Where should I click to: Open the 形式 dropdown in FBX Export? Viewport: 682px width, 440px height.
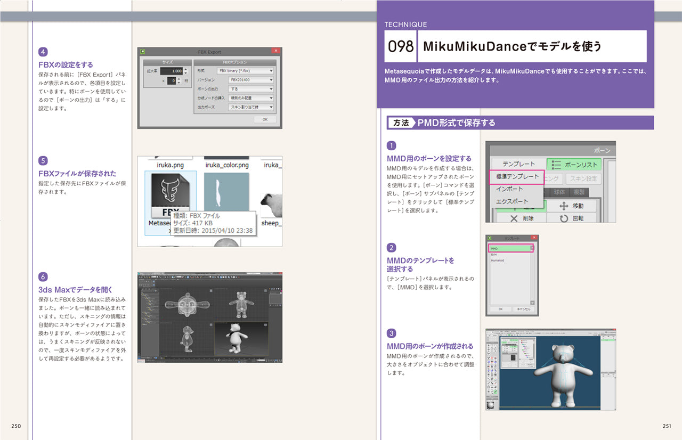[x=245, y=71]
